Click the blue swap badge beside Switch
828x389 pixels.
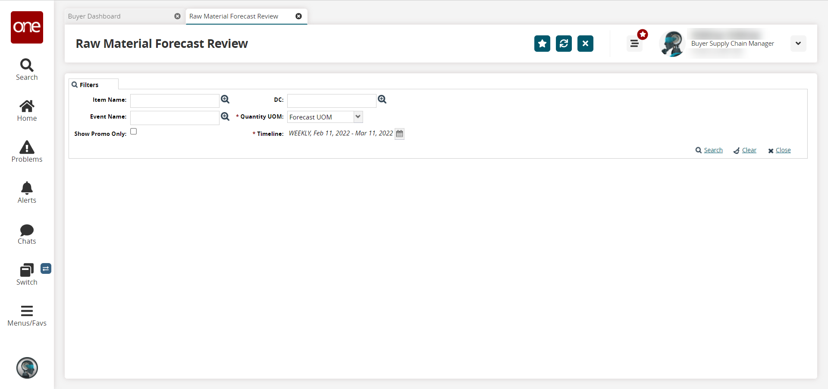46,269
